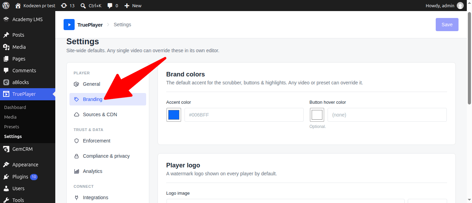
Task: Open the Appearance menu link
Action: (28, 165)
